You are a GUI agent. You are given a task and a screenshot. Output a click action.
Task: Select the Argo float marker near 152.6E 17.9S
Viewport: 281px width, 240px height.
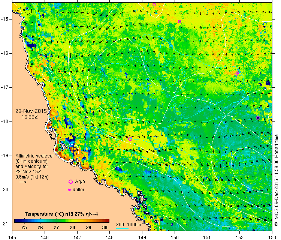pyautogui.click(x=258, y=118)
